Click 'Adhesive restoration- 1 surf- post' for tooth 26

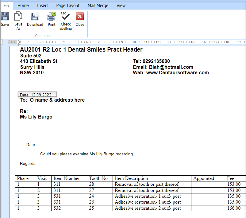click(x=152, y=202)
